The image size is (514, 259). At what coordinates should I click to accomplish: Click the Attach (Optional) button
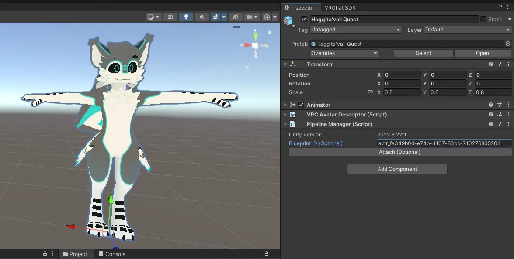coord(400,152)
